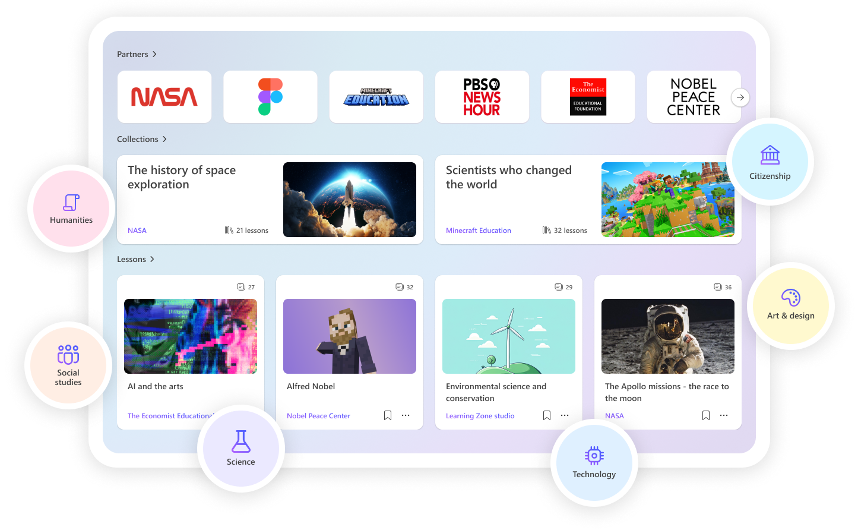Open the NASA partner logo tile
858x530 pixels.
[x=164, y=97]
